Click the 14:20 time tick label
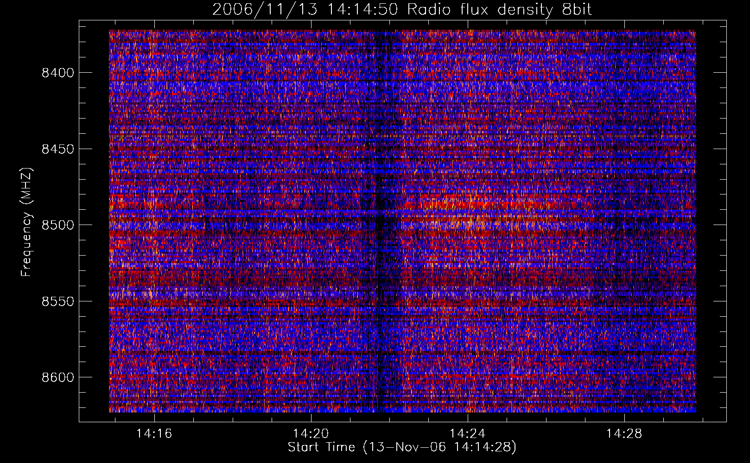 tap(311, 434)
